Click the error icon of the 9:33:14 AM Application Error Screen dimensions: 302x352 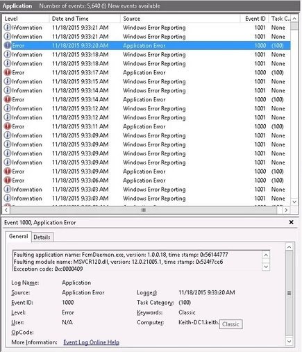[8, 99]
